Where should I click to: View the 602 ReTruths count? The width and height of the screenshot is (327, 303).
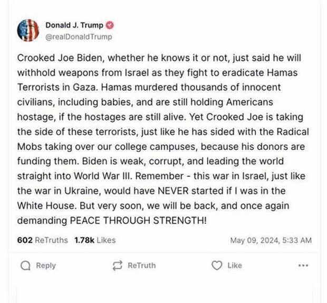click(42, 240)
